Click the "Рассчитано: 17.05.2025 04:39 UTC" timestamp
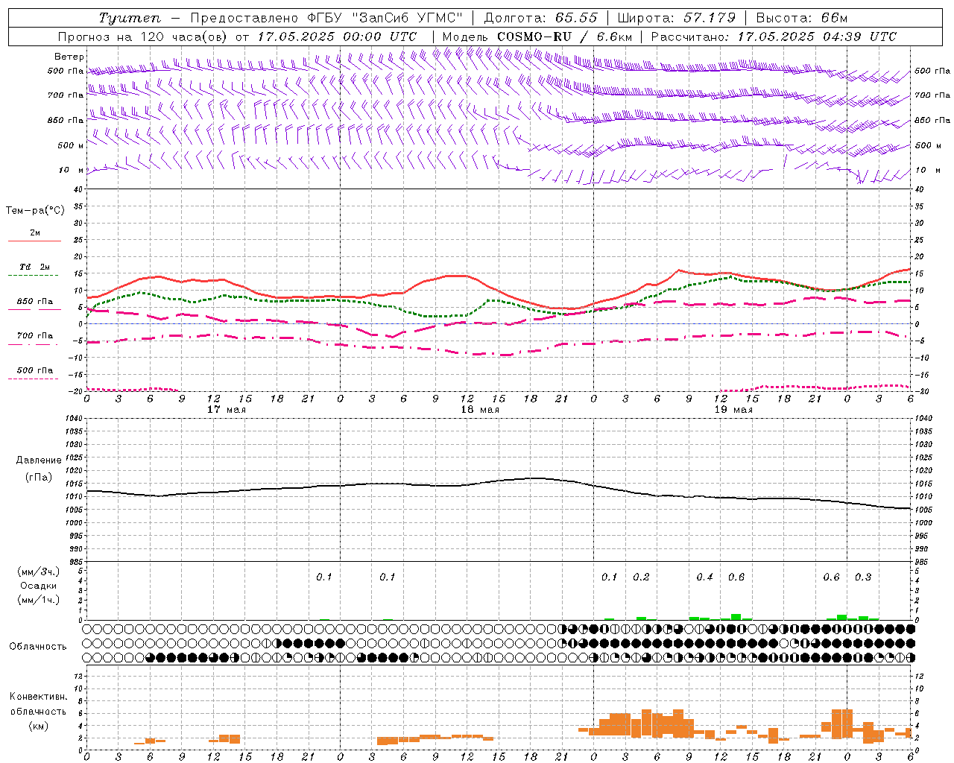 click(x=774, y=36)
